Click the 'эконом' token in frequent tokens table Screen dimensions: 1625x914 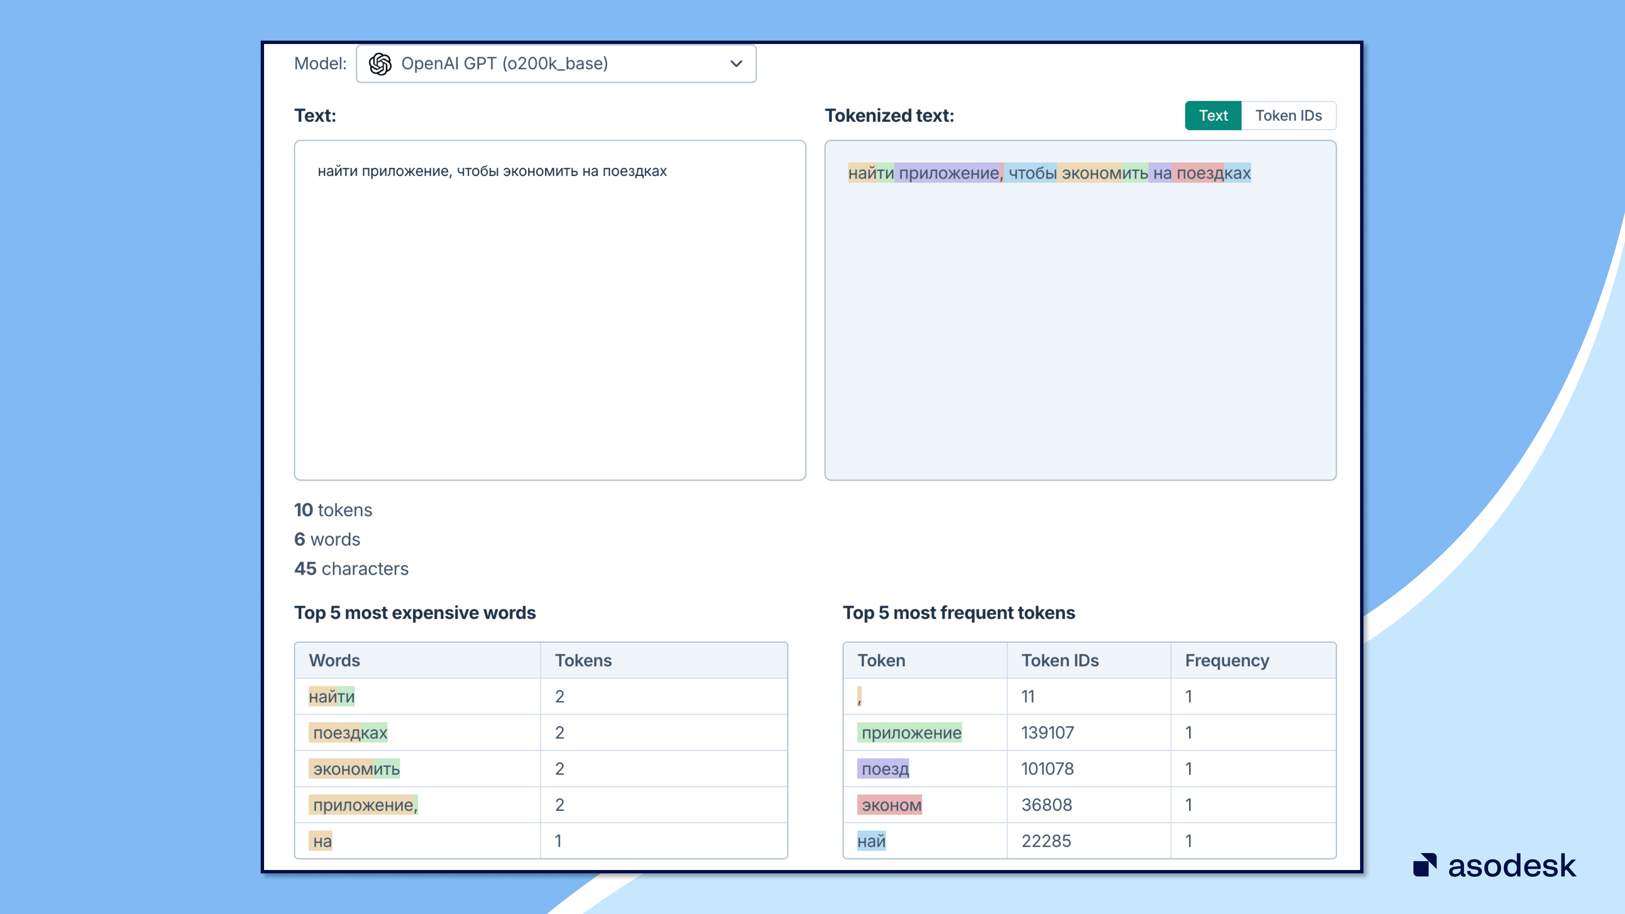[x=890, y=805]
